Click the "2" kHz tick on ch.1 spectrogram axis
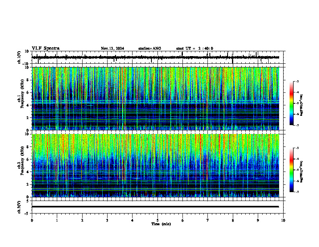Viewport: 319px width, 247px height. [x=28, y=118]
